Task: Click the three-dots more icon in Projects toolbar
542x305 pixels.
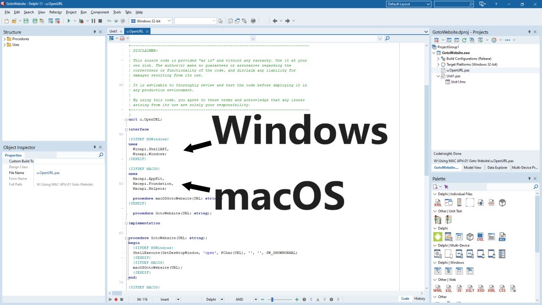Action: 508,40
